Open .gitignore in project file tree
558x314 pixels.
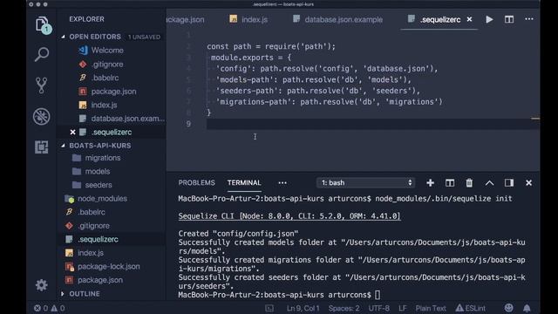tap(93, 225)
